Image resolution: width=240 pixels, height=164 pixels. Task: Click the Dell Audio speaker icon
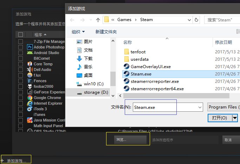(30, 70)
